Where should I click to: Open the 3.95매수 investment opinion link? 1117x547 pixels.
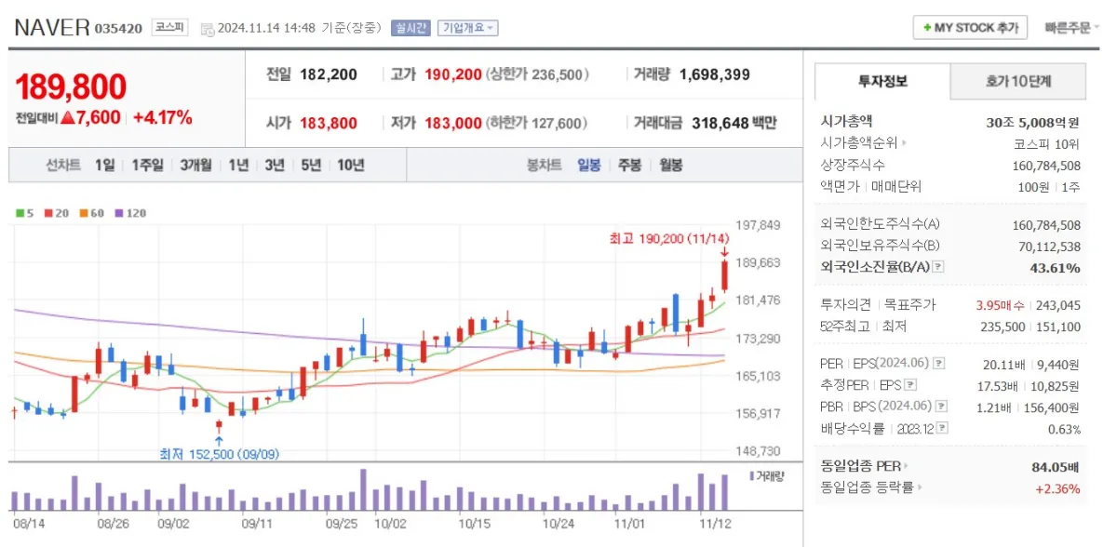pyautogui.click(x=1001, y=305)
